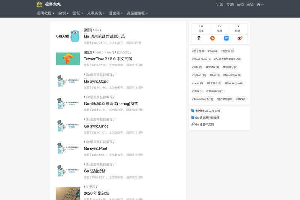Expand the 百宝箱 dropdown menu
This screenshot has height=200, width=300.
(116, 13)
